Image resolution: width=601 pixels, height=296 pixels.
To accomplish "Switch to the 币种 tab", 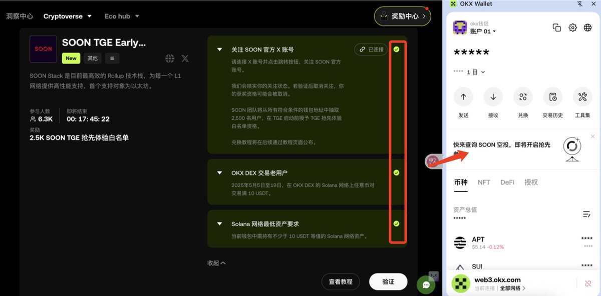I will pos(461,182).
